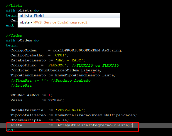Viewport: 172px width, 136px height.
Task: Click the 'vXSDec.AsBcd' assignment line
Action: click(31, 95)
